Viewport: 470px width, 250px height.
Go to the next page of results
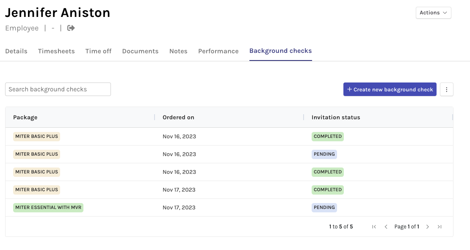pyautogui.click(x=428, y=227)
